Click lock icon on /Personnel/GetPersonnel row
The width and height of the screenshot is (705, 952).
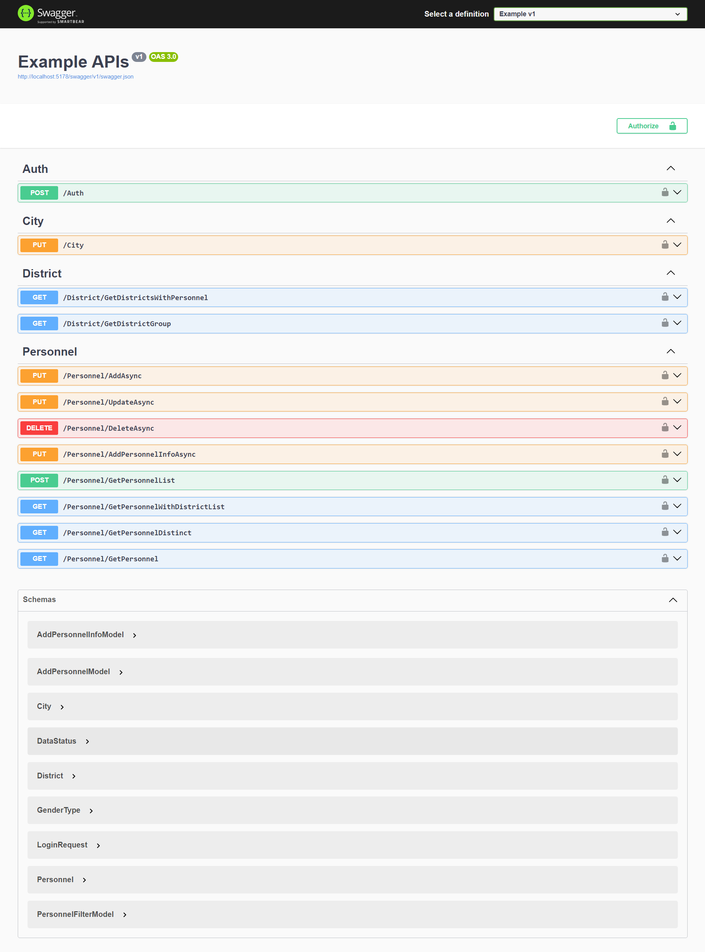pos(665,558)
